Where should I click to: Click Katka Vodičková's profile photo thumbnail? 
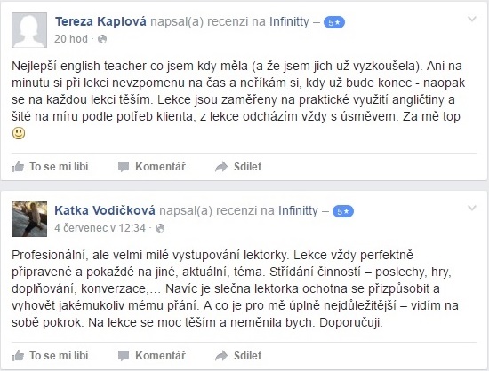coord(29,219)
